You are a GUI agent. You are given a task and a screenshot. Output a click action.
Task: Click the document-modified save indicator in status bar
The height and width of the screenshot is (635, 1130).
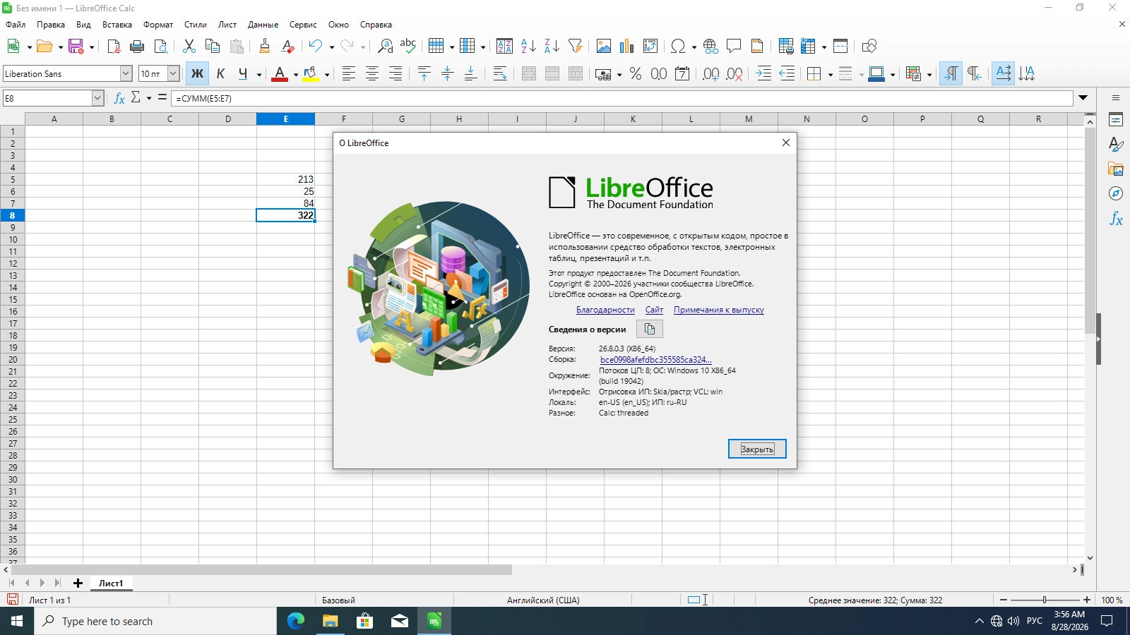click(x=12, y=600)
